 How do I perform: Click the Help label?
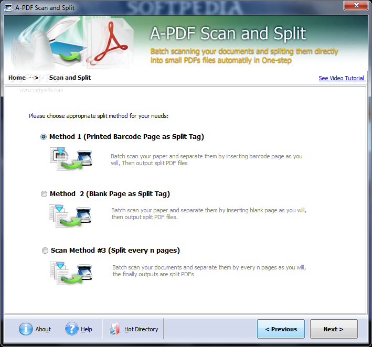(x=87, y=329)
